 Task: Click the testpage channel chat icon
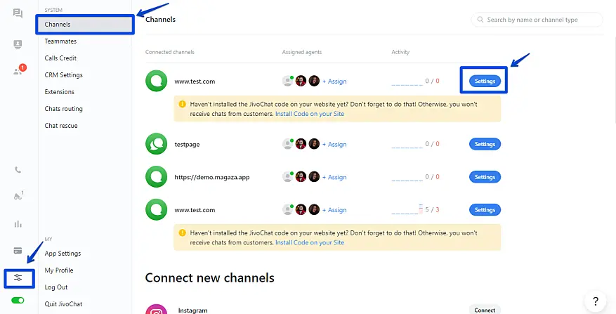tap(157, 144)
